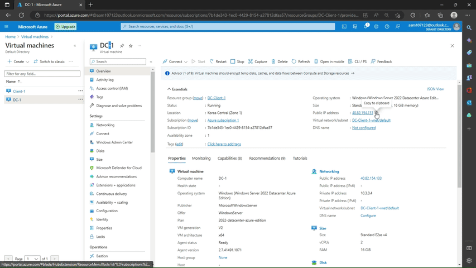The width and height of the screenshot is (476, 268).
Task: Restart the virtual machine
Action: [x=218, y=61]
